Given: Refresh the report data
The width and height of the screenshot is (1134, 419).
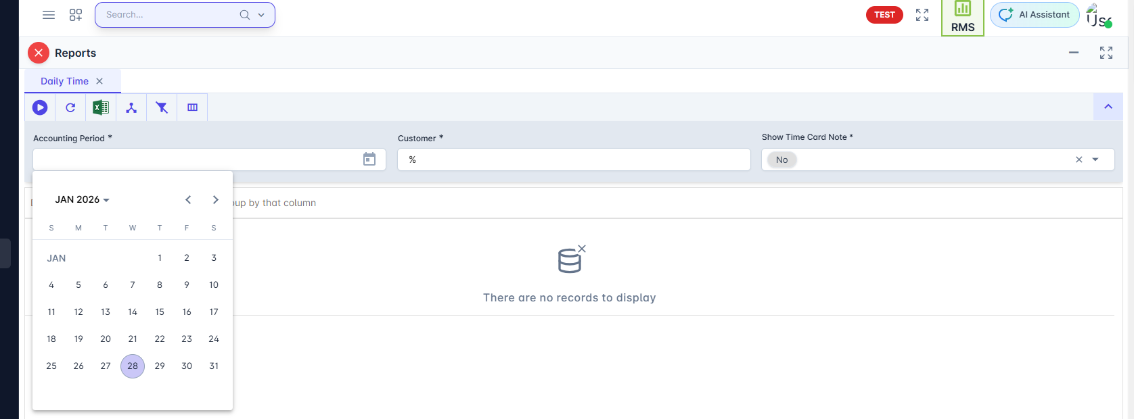Looking at the screenshot, I should (70, 107).
